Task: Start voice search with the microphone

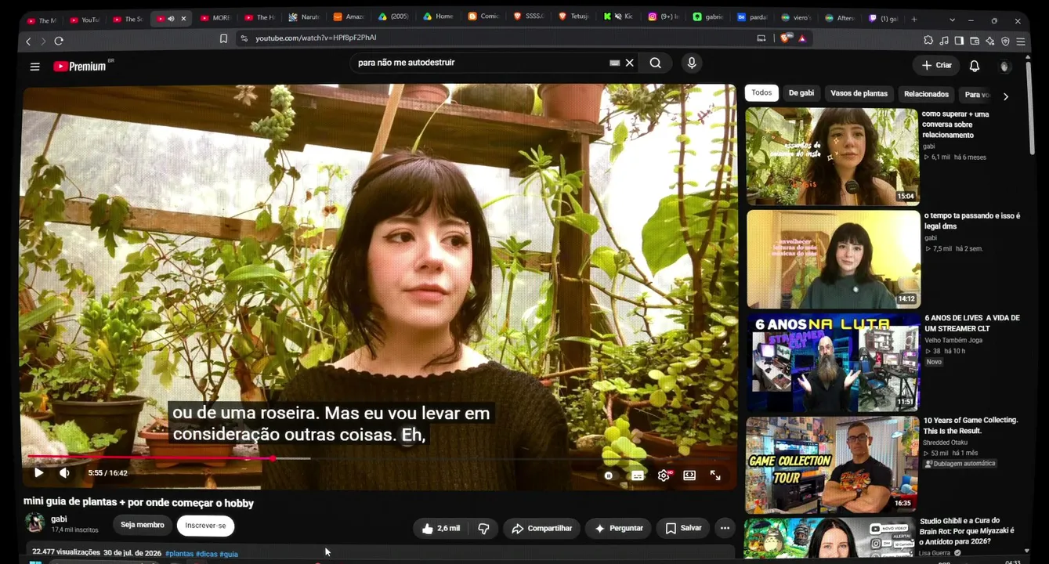Action: [691, 63]
